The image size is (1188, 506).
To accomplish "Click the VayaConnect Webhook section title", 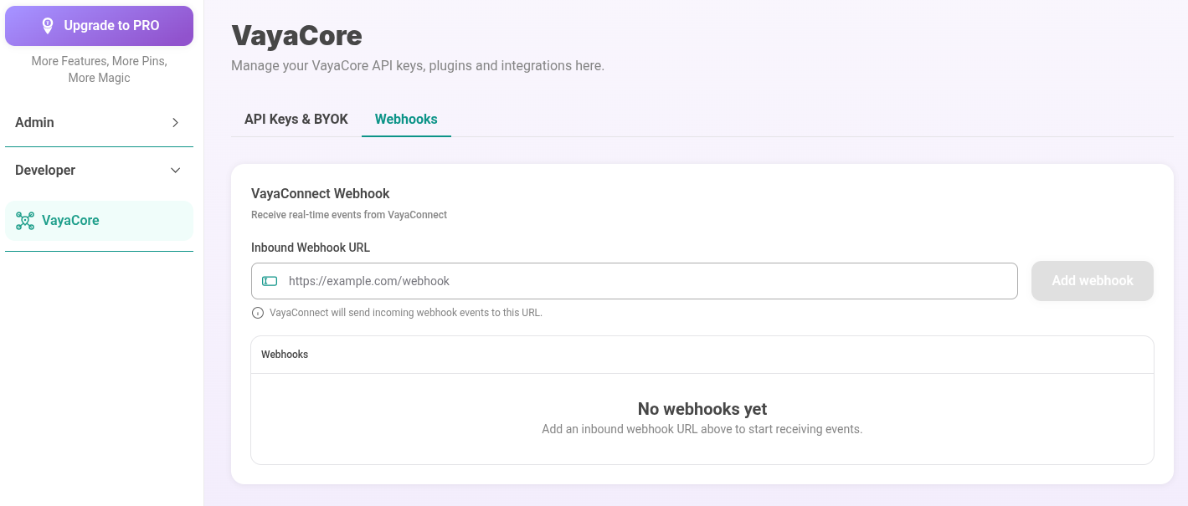I will [321, 193].
